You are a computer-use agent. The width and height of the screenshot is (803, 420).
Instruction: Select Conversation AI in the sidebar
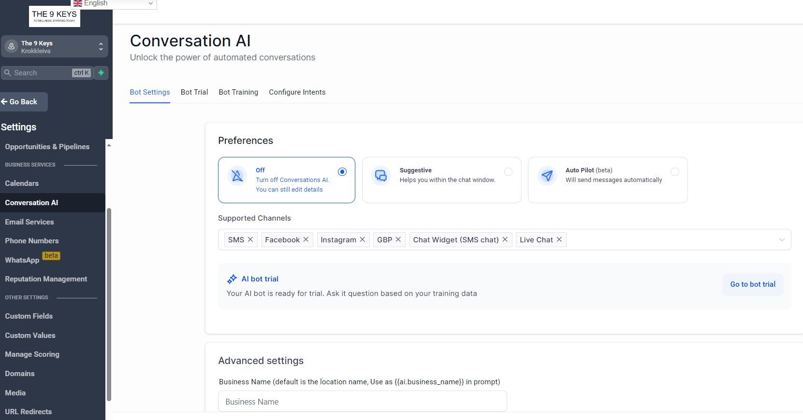pyautogui.click(x=52, y=203)
